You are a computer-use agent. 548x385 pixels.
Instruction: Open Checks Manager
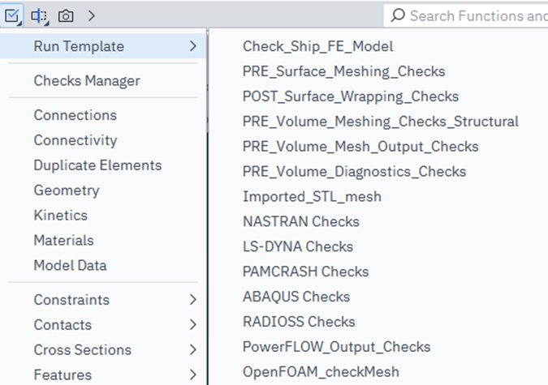coord(87,80)
